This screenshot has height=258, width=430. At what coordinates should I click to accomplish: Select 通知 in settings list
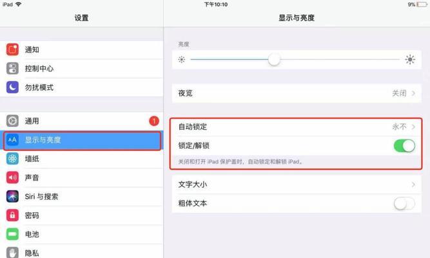pos(82,50)
